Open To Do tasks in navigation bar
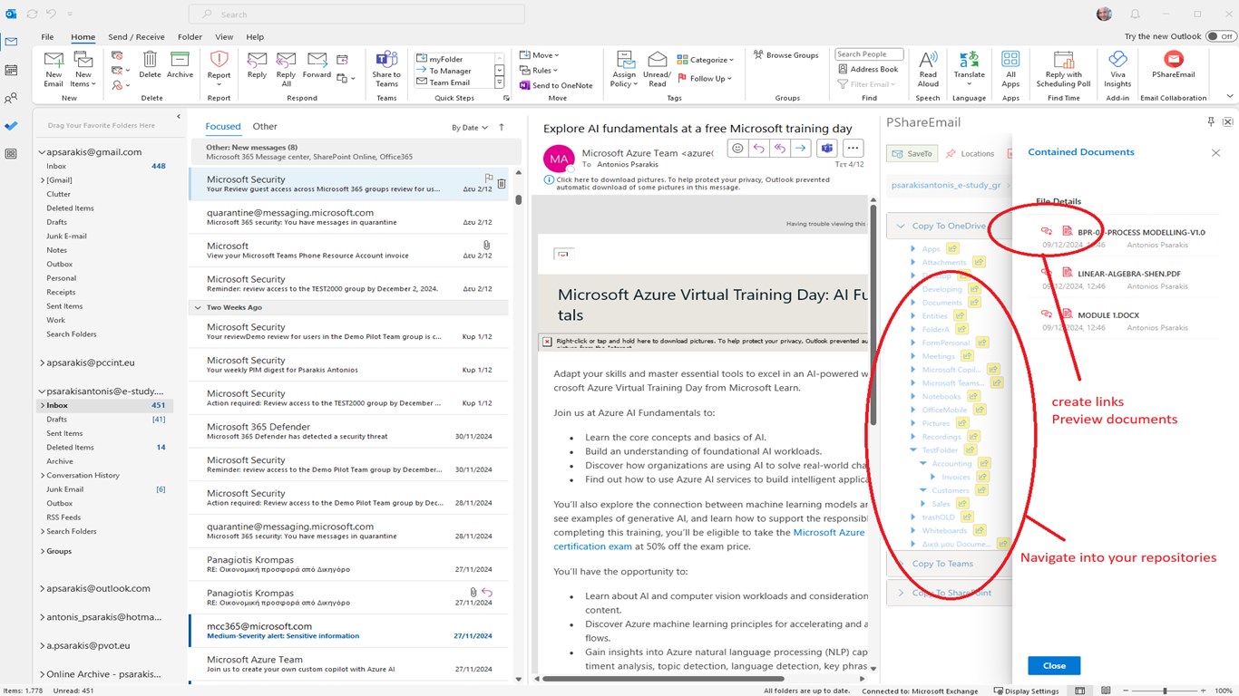The height and width of the screenshot is (696, 1239). pos(11,126)
